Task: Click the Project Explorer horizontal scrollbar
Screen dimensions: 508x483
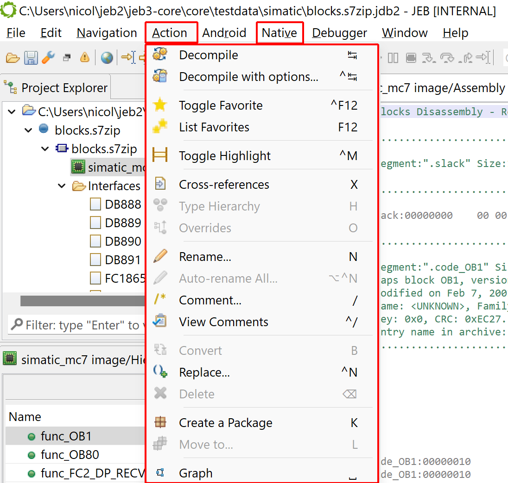Action: tap(83, 301)
